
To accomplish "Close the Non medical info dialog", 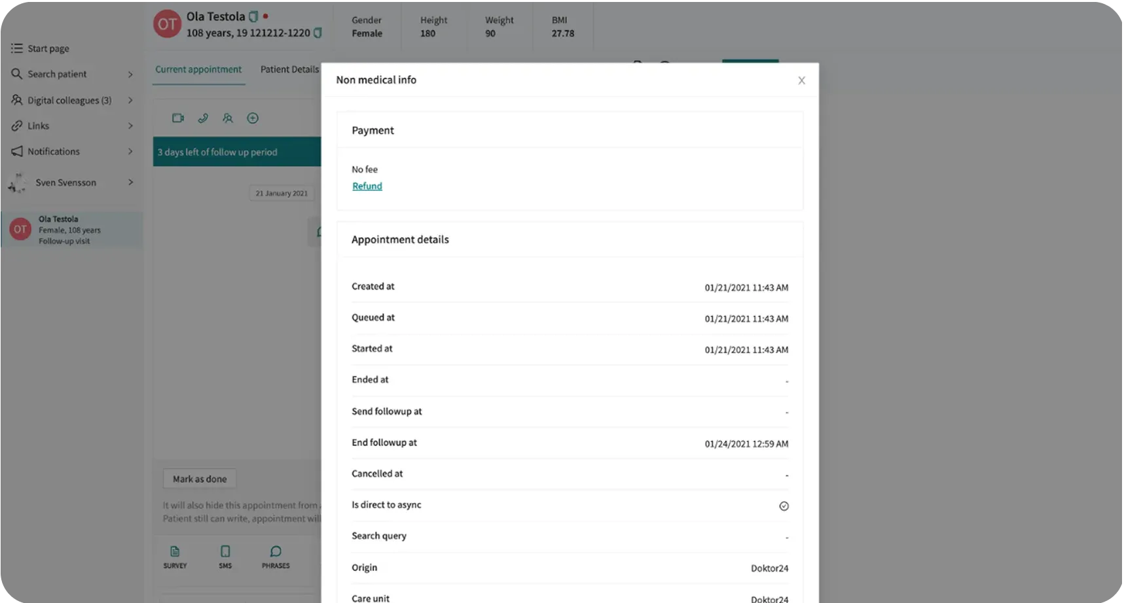I will click(x=801, y=80).
